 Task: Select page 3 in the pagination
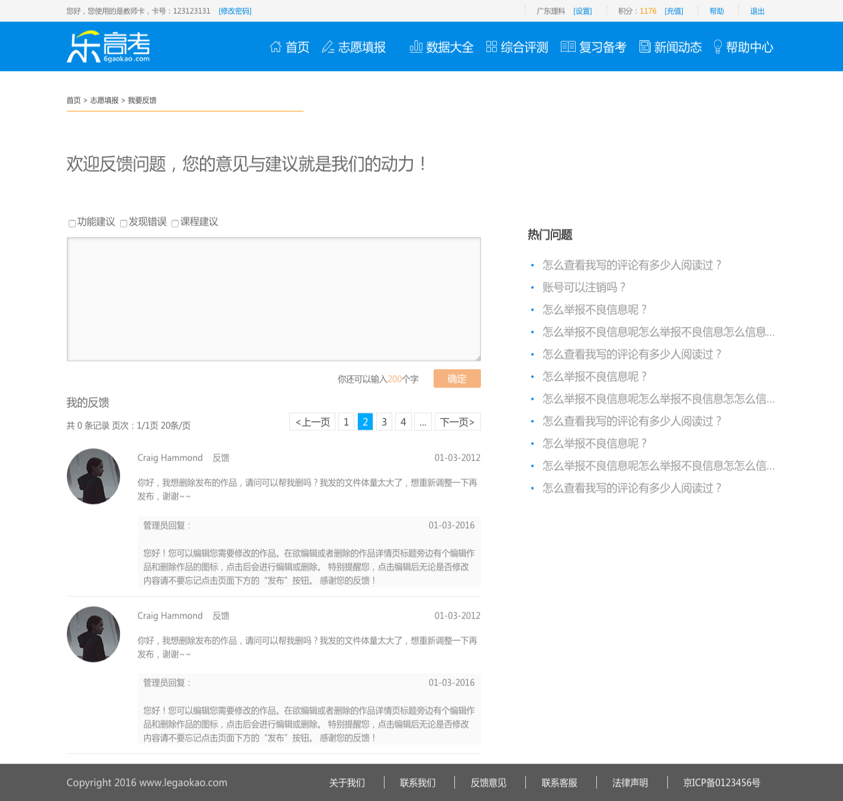384,422
